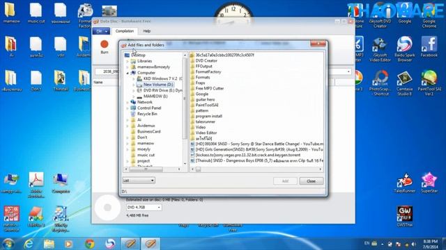Open PaintTool SAI desktop icon
The height and width of the screenshot is (250, 446).
click(429, 83)
